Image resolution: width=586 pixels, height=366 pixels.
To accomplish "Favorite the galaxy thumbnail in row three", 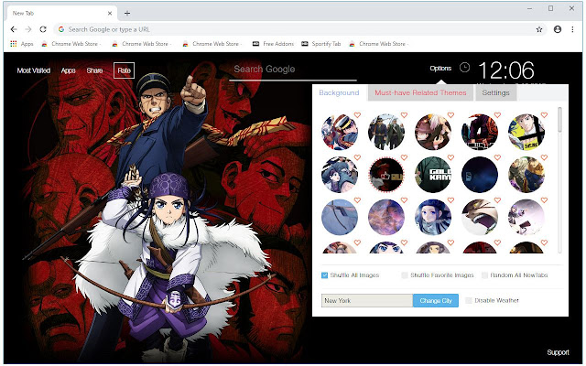I will click(x=404, y=200).
